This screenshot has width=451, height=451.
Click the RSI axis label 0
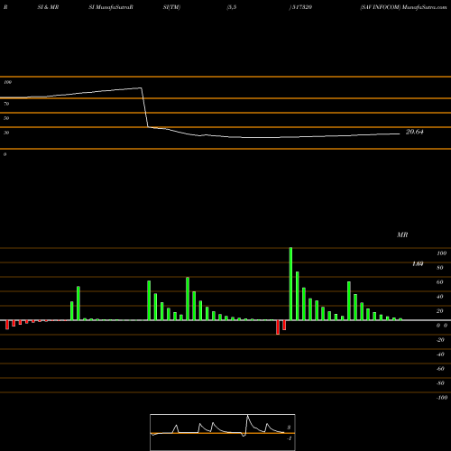coord(5,154)
